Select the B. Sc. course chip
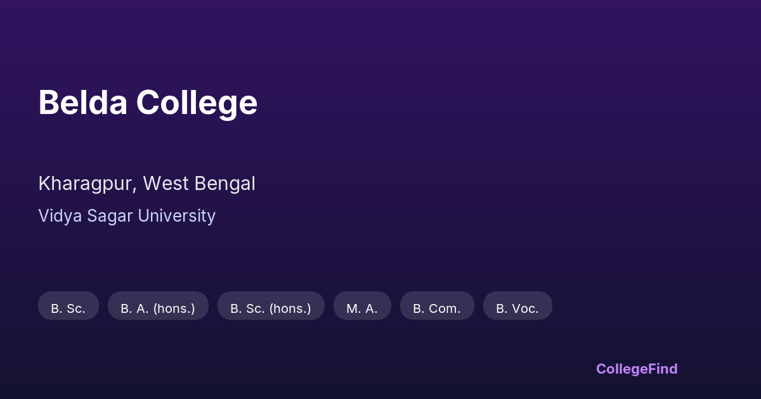The image size is (761, 399). pos(68,308)
